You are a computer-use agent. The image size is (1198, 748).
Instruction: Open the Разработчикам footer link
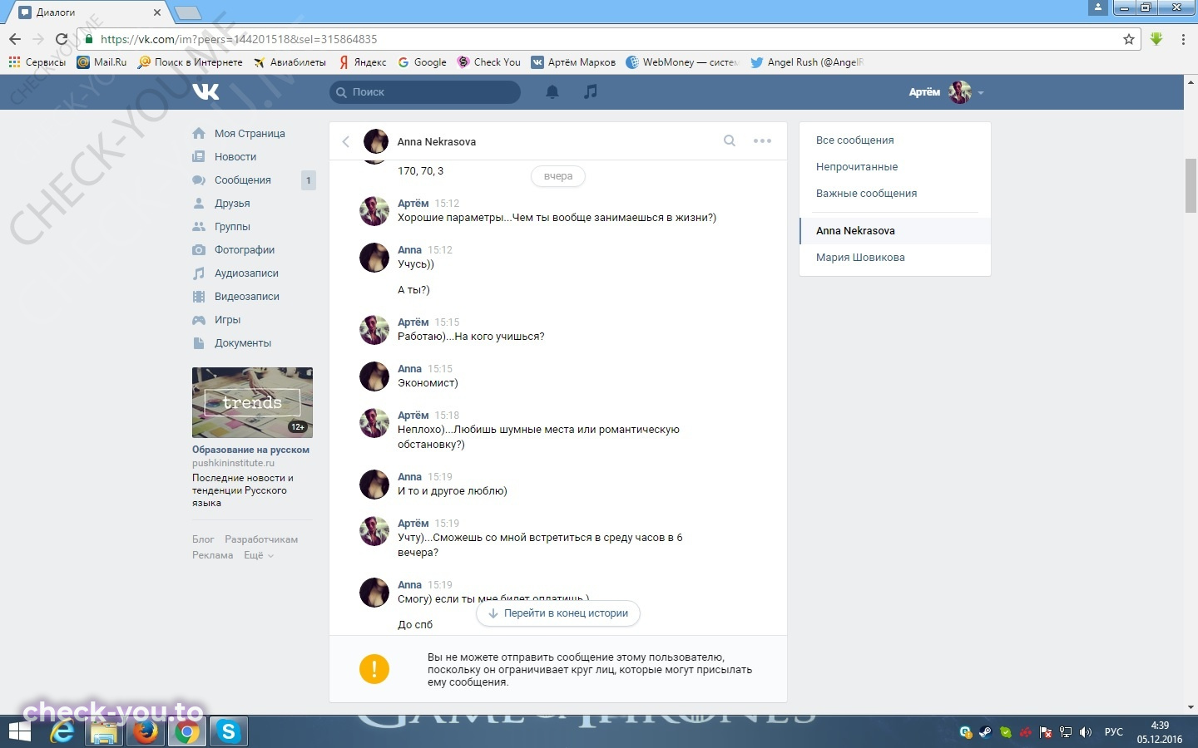(x=261, y=539)
